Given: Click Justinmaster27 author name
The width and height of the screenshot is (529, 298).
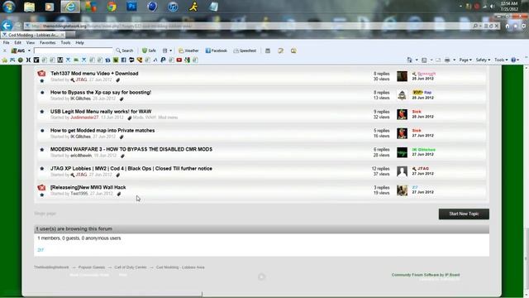Looking at the screenshot, I should 84,118.
